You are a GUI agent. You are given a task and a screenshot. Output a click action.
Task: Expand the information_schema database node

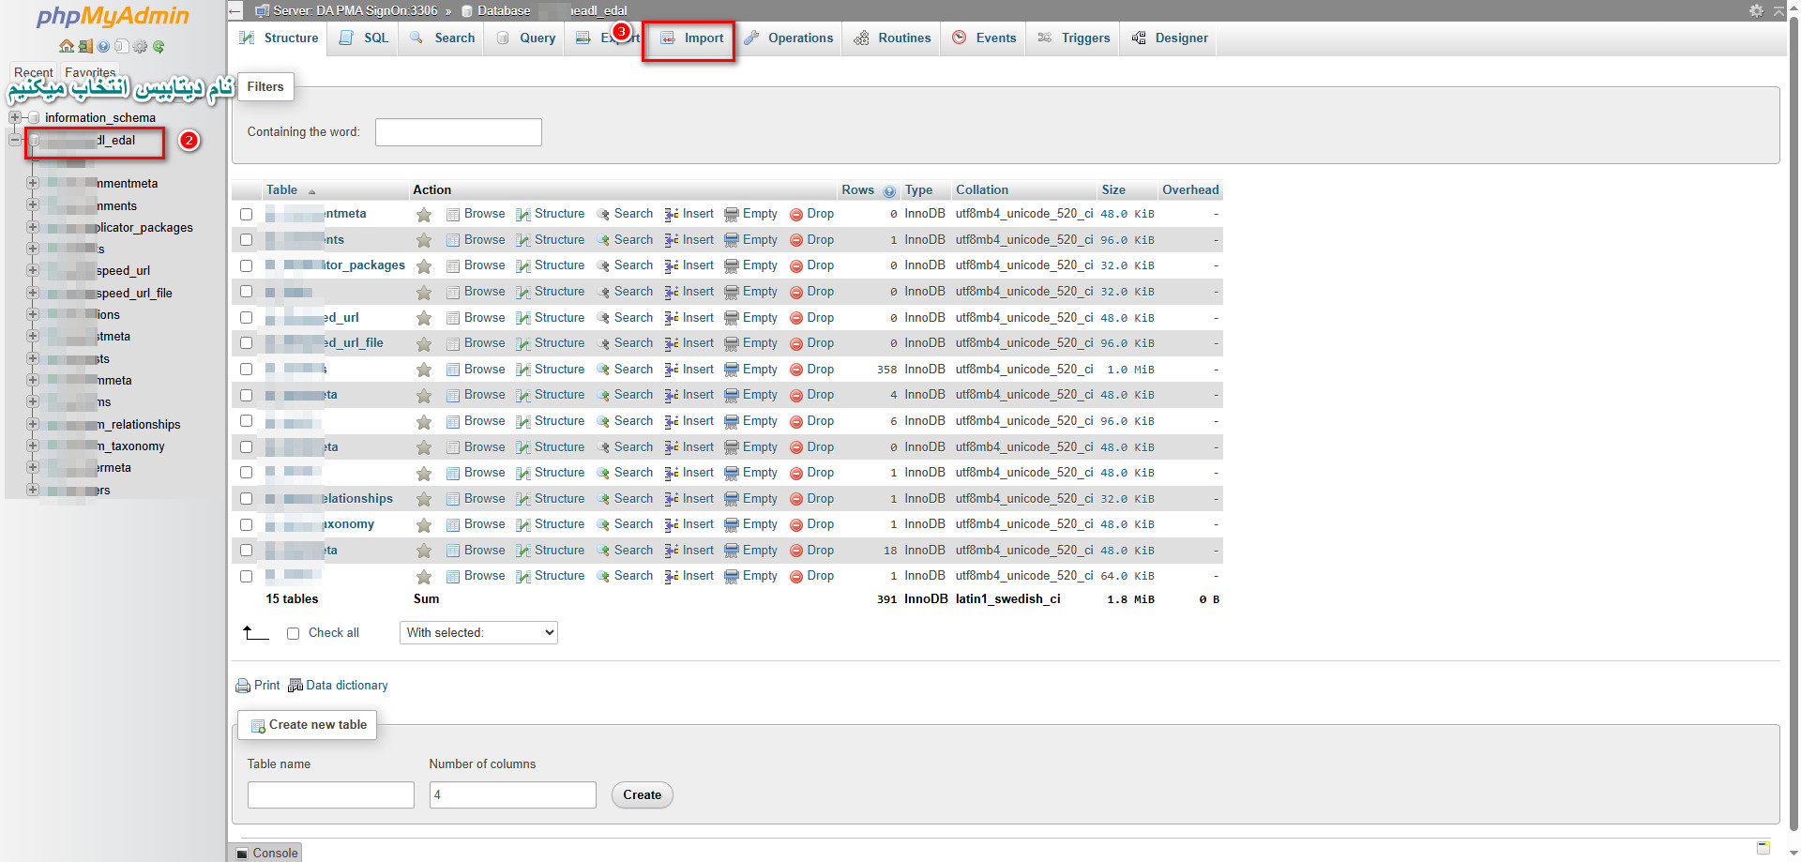point(15,117)
